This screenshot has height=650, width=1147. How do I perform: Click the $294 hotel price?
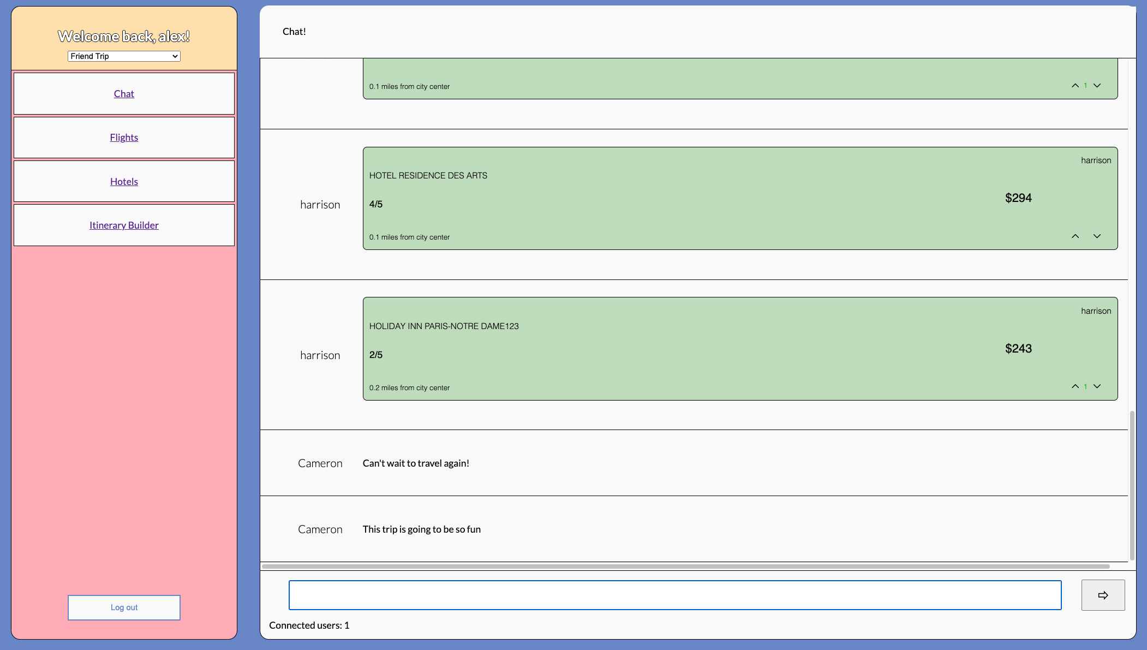click(x=1018, y=198)
